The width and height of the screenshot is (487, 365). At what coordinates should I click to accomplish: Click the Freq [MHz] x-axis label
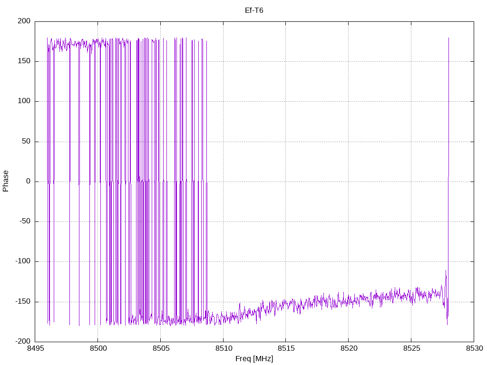(x=254, y=359)
